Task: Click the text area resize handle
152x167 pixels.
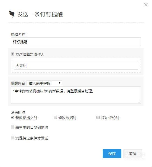Action: pyautogui.click(x=139, y=102)
